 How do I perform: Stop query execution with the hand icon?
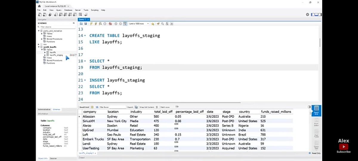(x=105, y=24)
